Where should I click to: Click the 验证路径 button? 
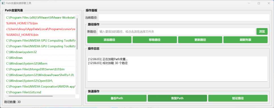tap(238, 98)
